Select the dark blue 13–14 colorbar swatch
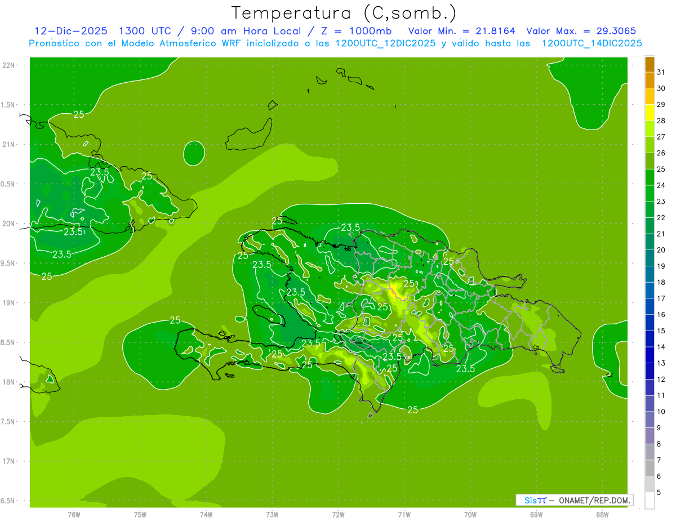676x522 pixels. [x=650, y=355]
